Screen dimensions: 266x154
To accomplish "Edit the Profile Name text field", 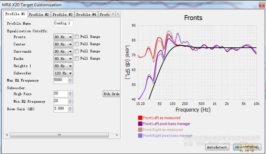I will click(63, 24).
